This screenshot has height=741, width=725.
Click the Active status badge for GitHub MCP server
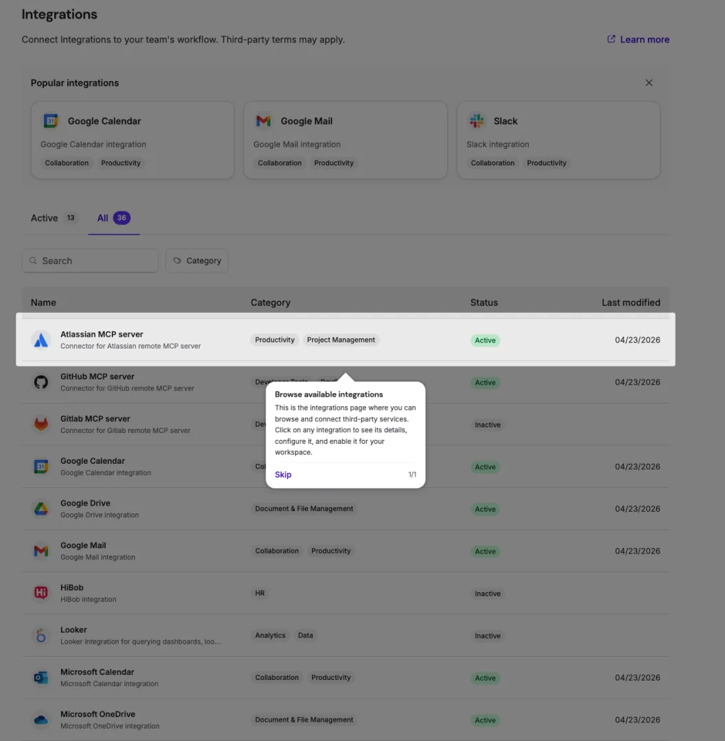[486, 382]
